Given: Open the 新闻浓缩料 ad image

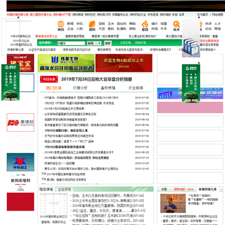Looking at the screenshot, I should pyautogui.click(x=21, y=182).
